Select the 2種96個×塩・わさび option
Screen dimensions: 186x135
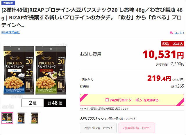coord(98,128)
